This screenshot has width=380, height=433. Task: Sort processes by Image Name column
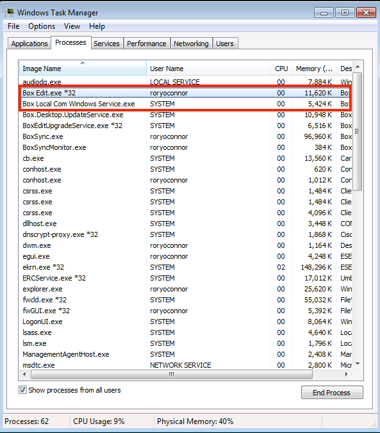point(83,68)
